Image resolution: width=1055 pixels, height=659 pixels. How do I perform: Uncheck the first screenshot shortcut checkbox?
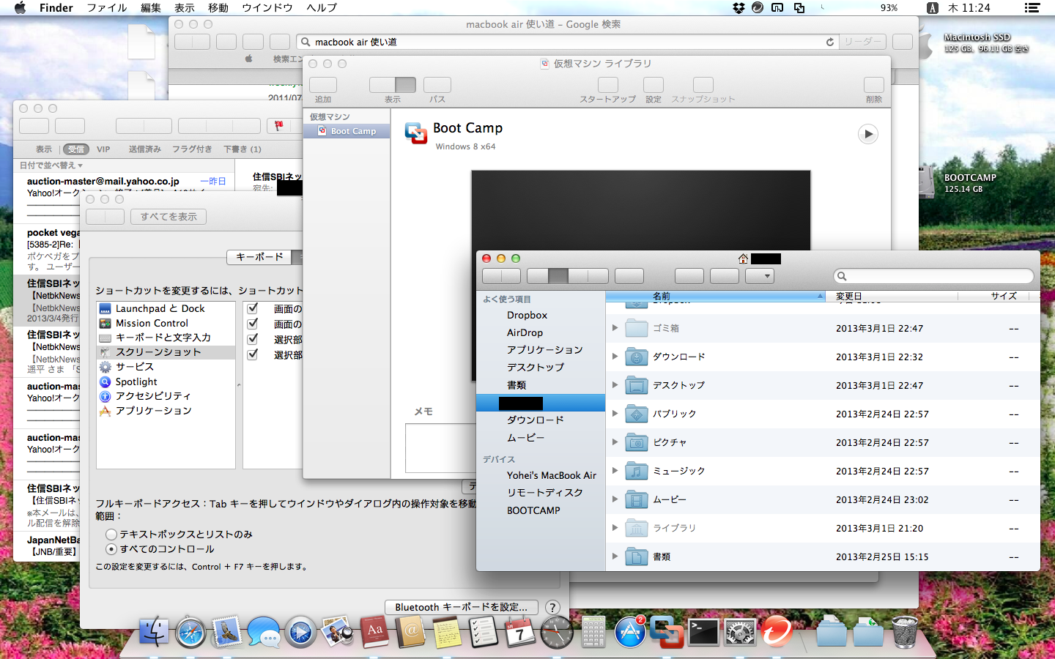(x=253, y=308)
